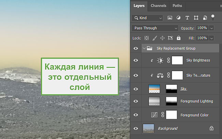Select the 'Foreground Color' layer name
222x139 pixels.
pyautogui.click(x=194, y=115)
